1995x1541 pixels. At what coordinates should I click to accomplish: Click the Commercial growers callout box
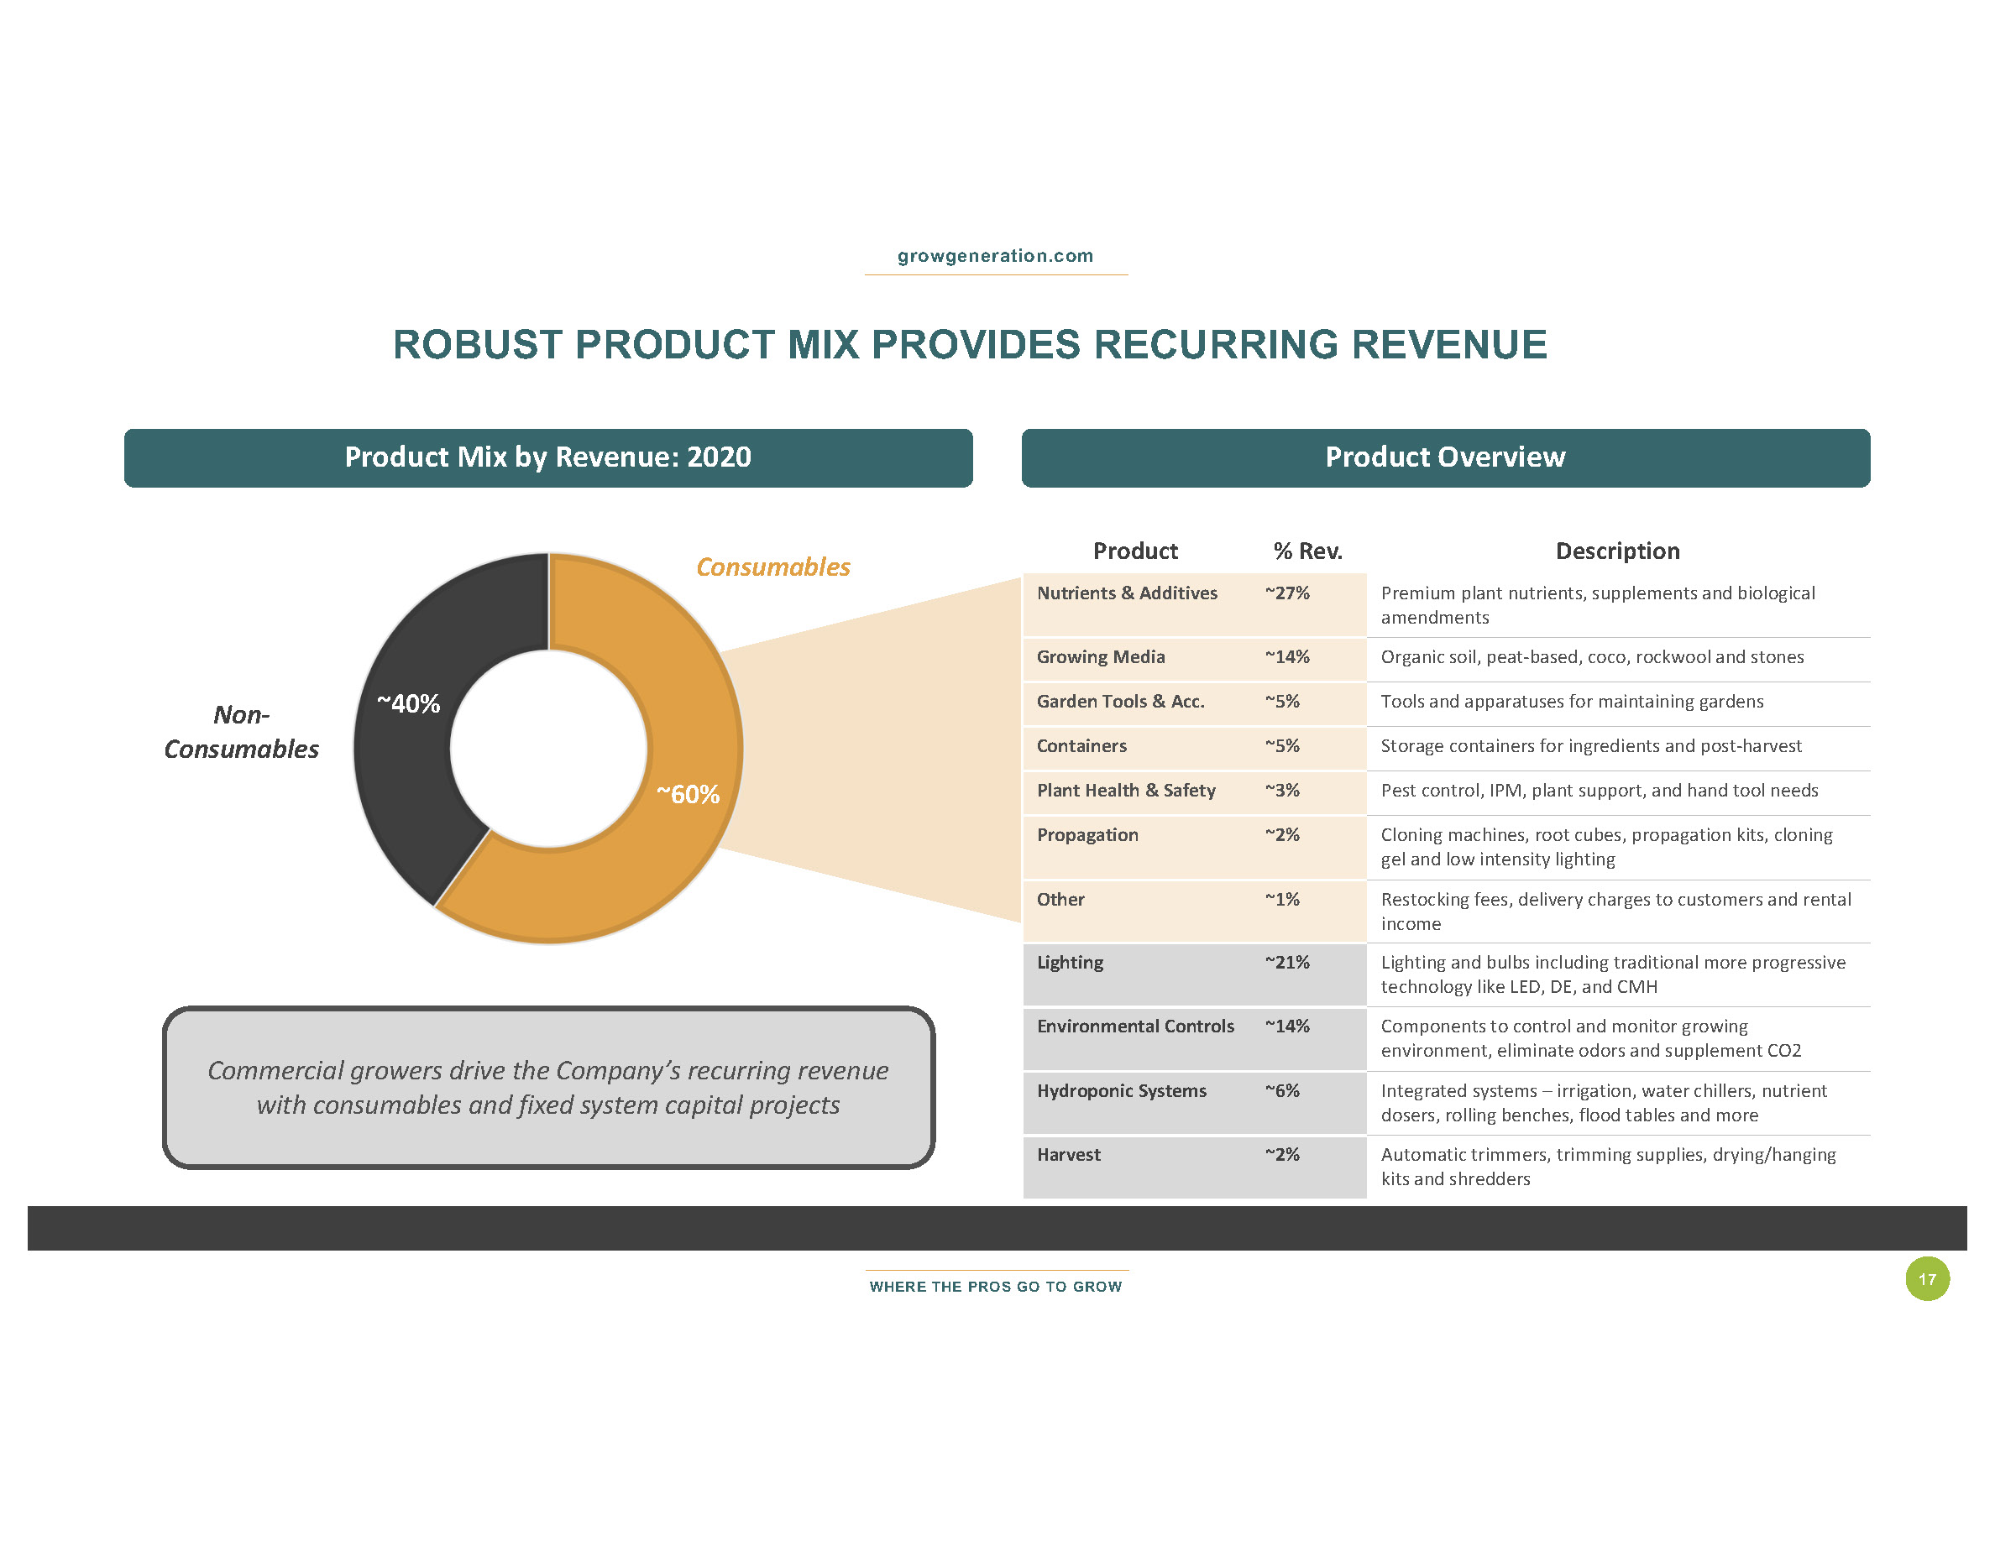[x=548, y=1087]
